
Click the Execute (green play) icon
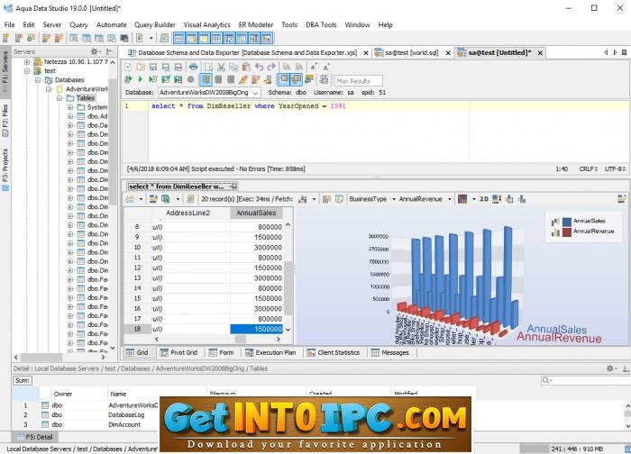(141, 79)
